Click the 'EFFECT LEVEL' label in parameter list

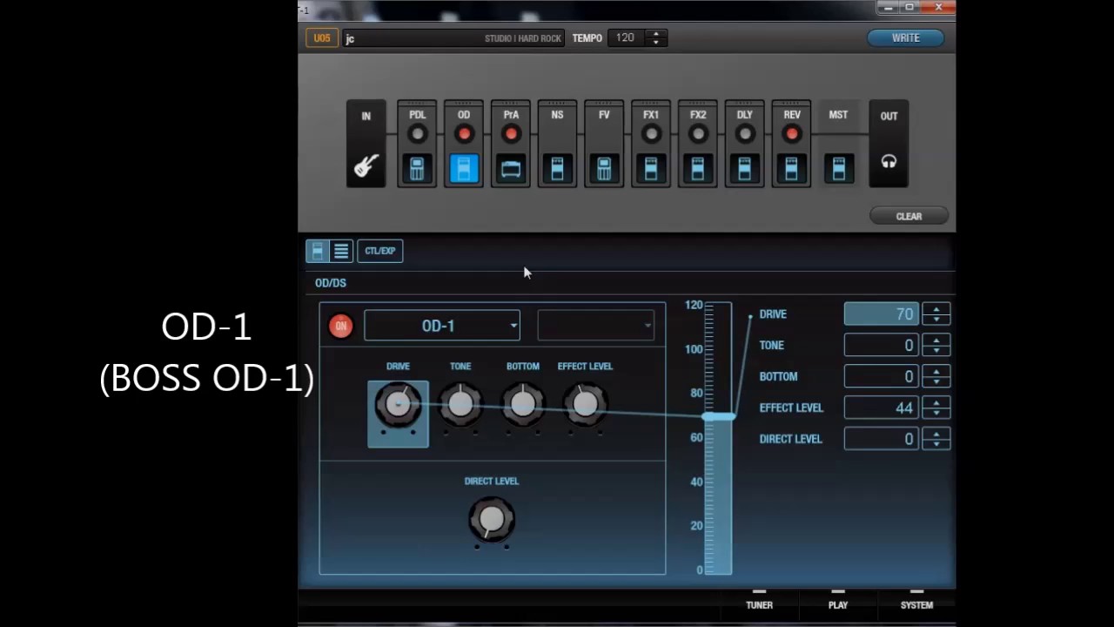click(791, 408)
